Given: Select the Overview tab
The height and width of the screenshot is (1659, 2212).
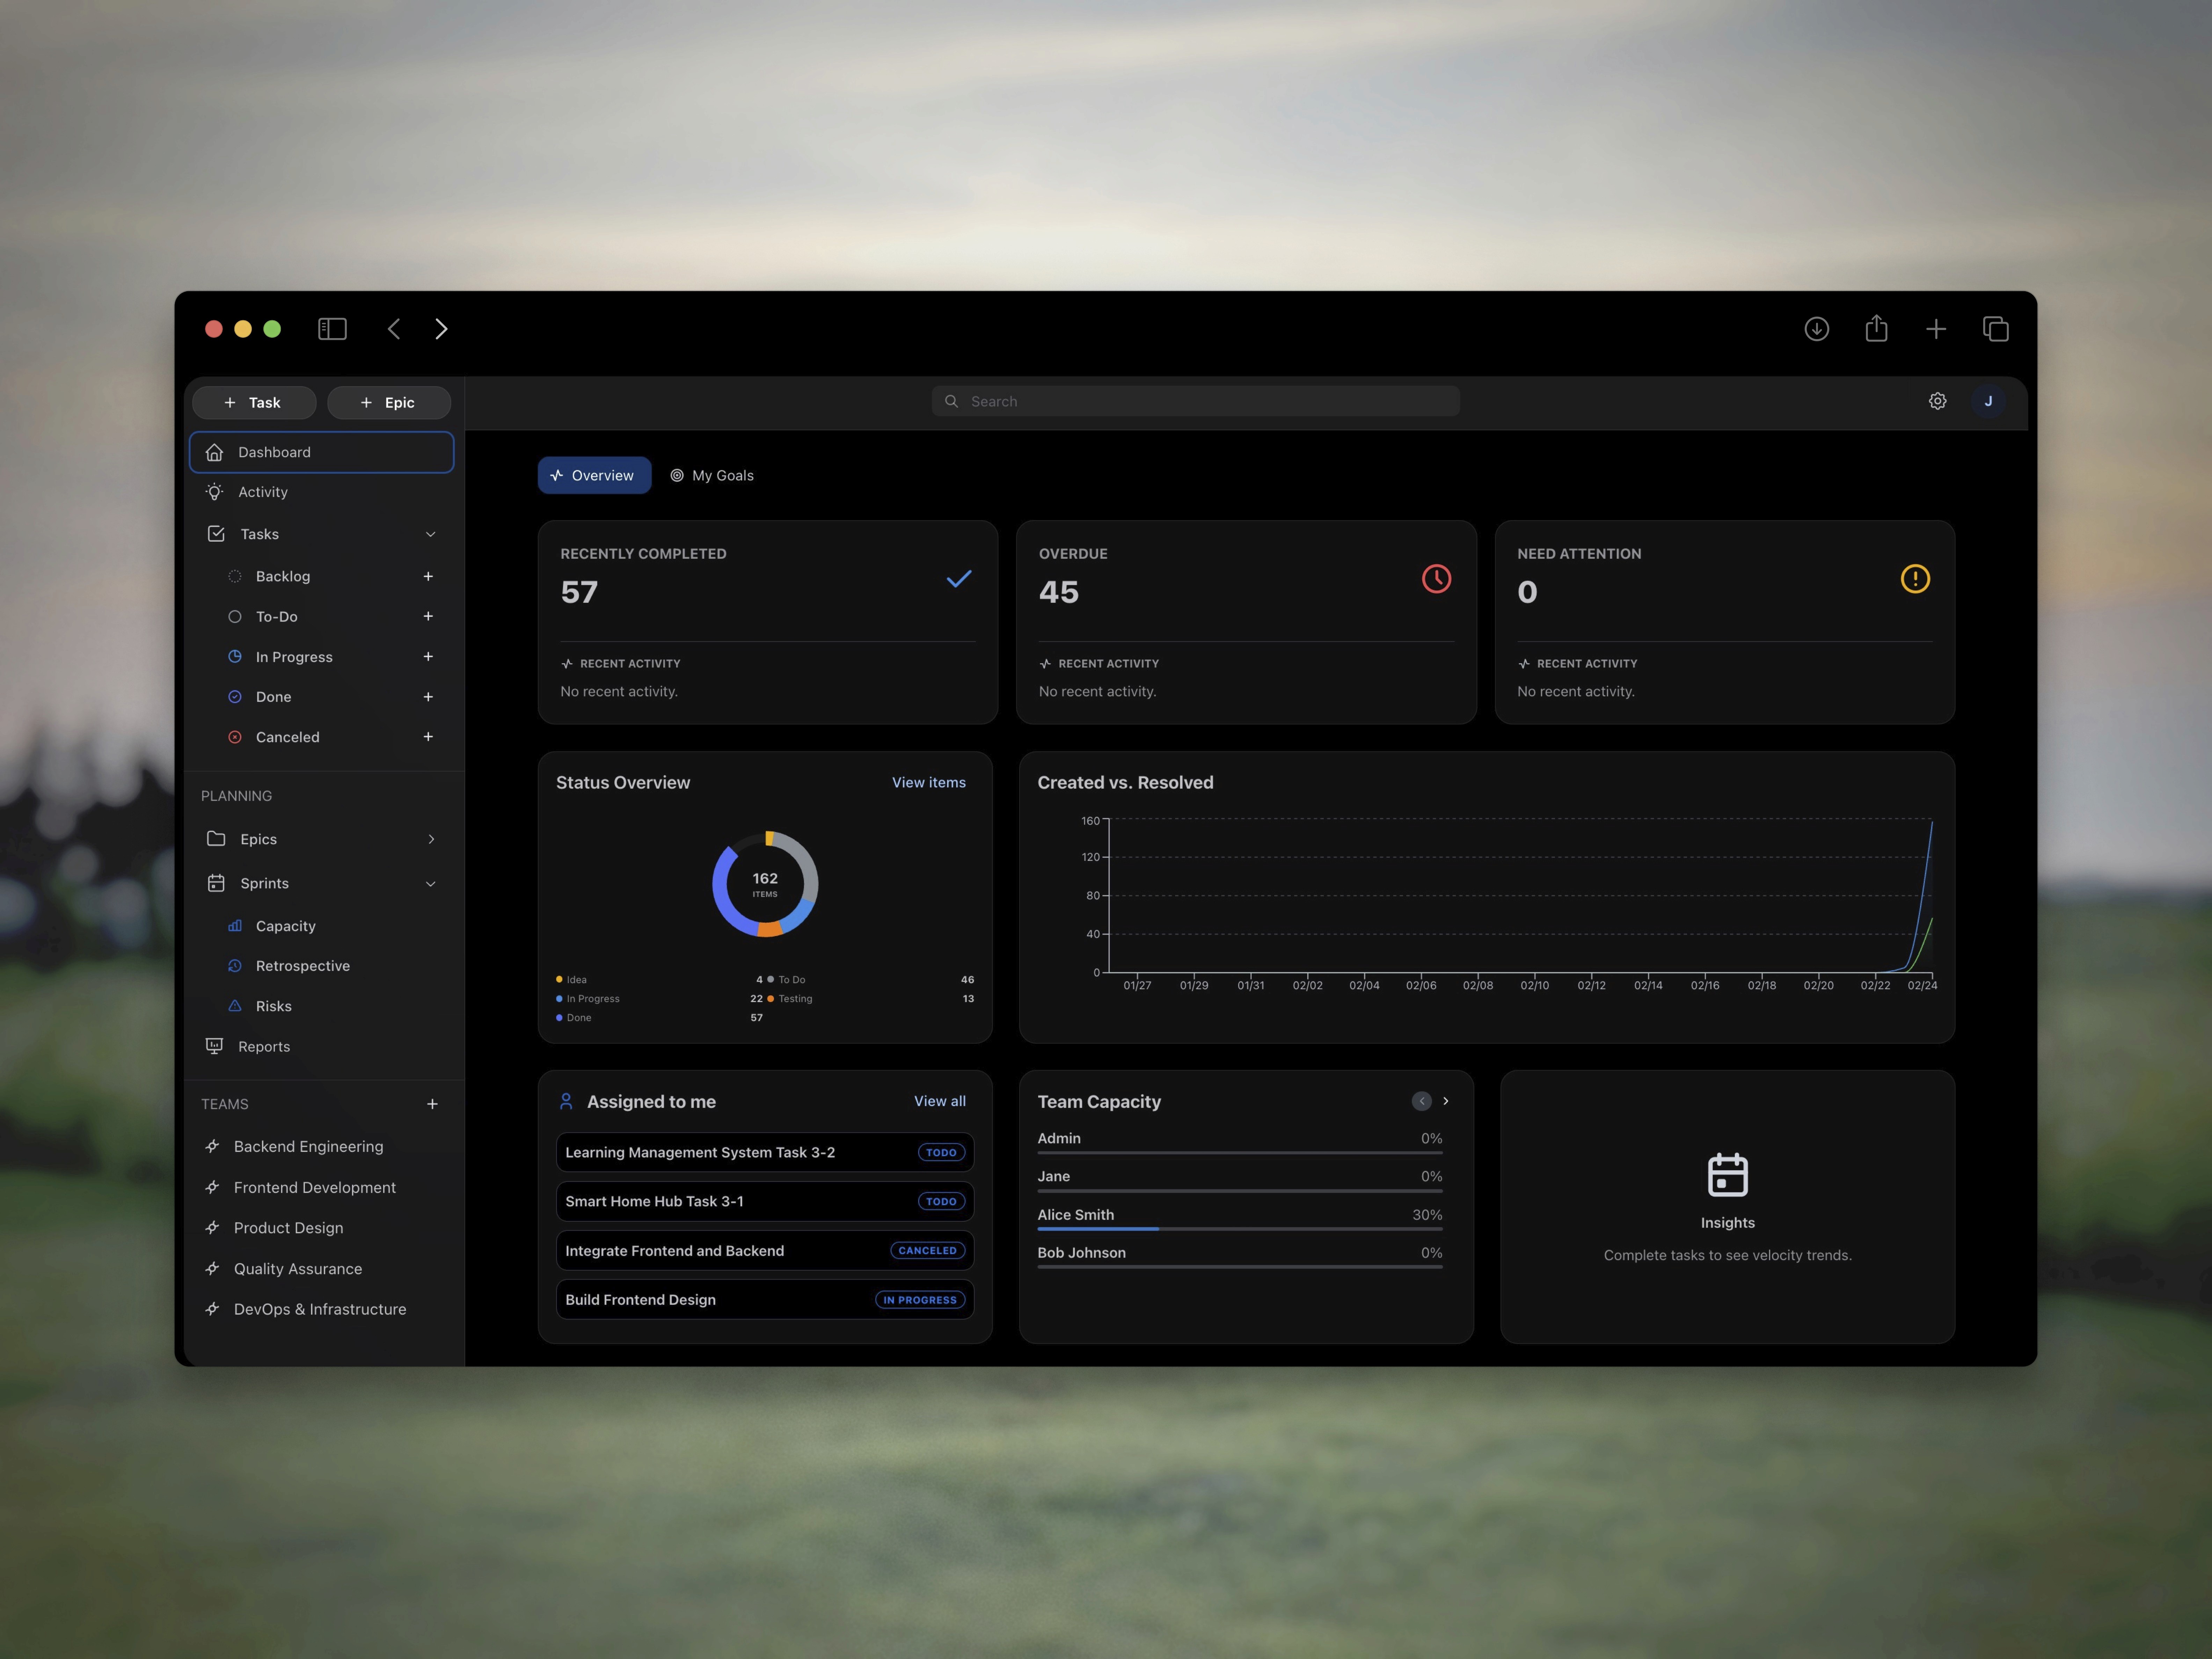Looking at the screenshot, I should click(x=594, y=475).
